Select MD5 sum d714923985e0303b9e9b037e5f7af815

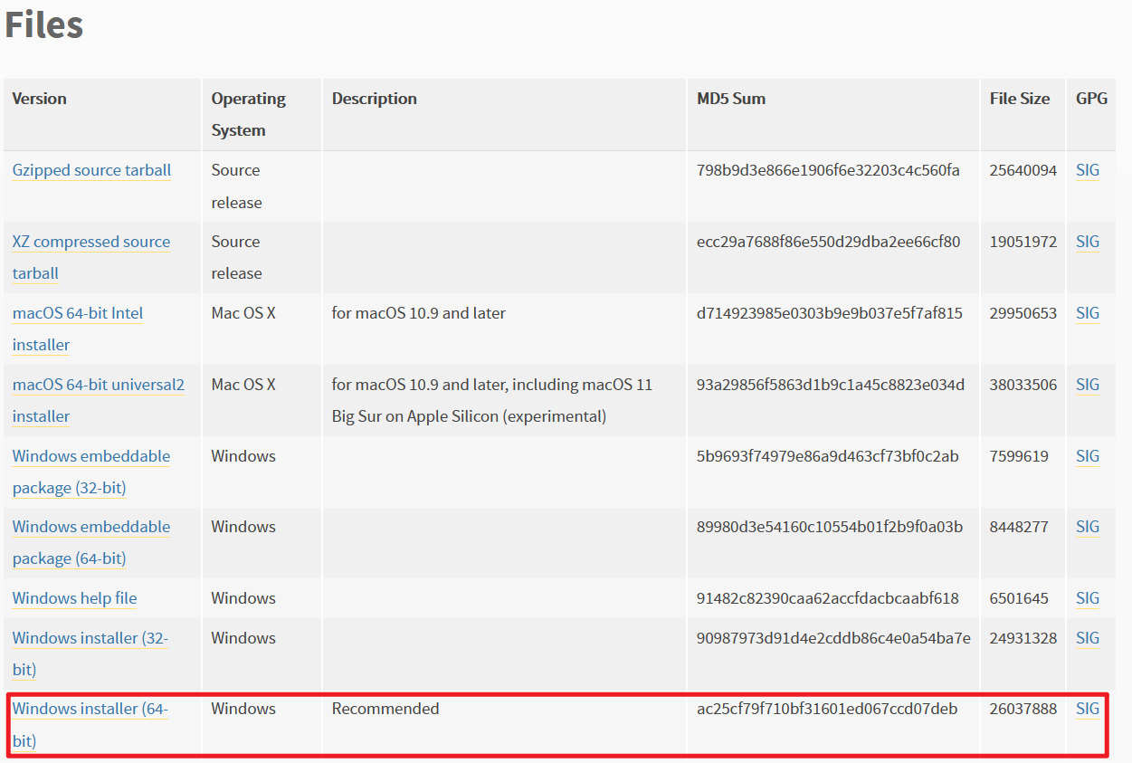coord(830,313)
